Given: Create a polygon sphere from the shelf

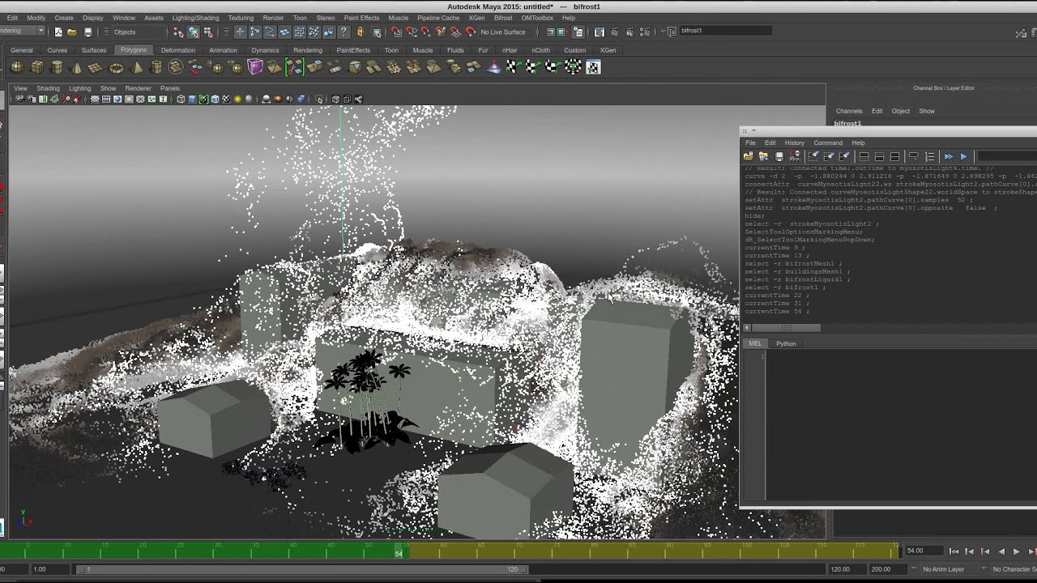Looking at the screenshot, I should [x=17, y=67].
